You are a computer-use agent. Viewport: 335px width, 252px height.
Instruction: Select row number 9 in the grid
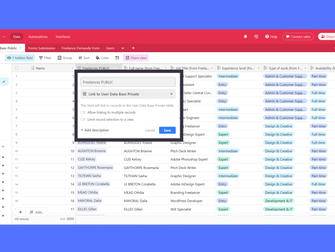tap(16, 143)
